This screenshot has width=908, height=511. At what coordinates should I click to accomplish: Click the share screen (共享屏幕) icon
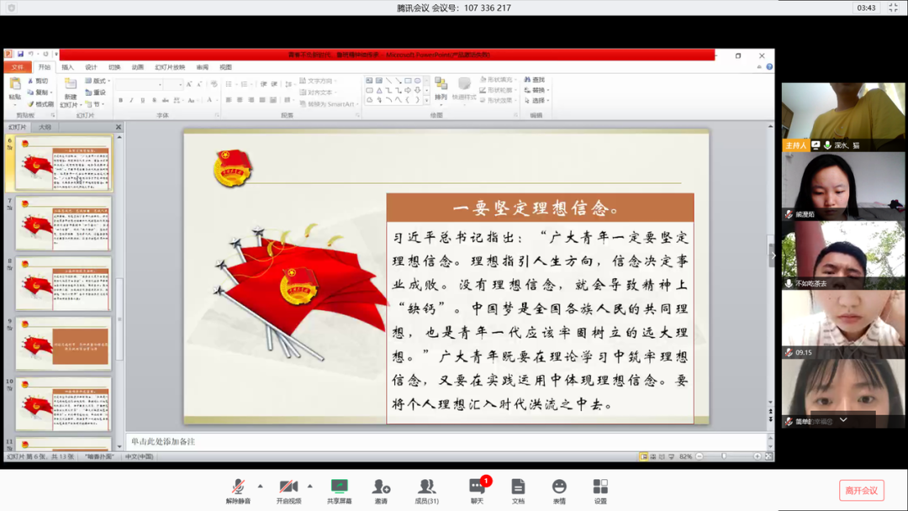[339, 488]
